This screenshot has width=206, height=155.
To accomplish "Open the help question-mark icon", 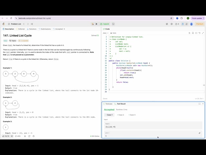I will (x=33, y=136).
